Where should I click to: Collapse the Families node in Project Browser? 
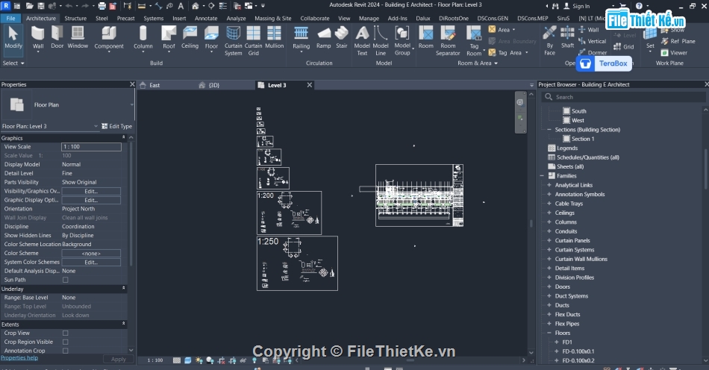(x=542, y=176)
